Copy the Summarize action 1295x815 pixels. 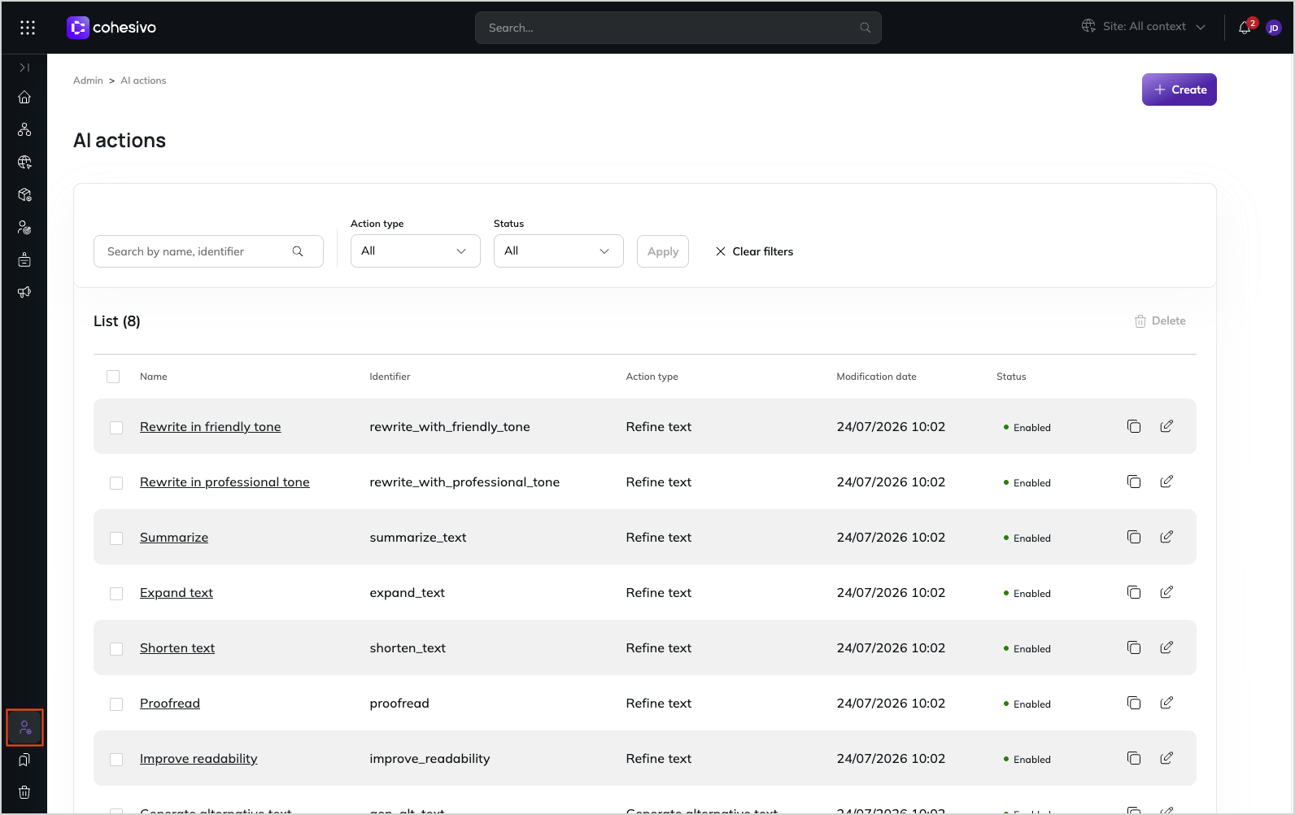coord(1134,537)
